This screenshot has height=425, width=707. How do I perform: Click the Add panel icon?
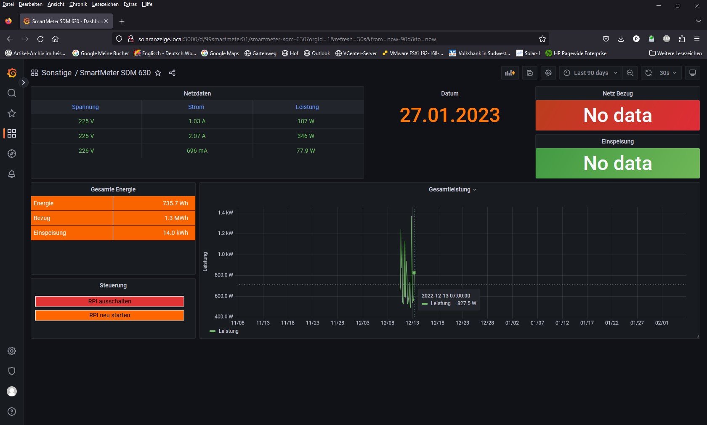[510, 73]
